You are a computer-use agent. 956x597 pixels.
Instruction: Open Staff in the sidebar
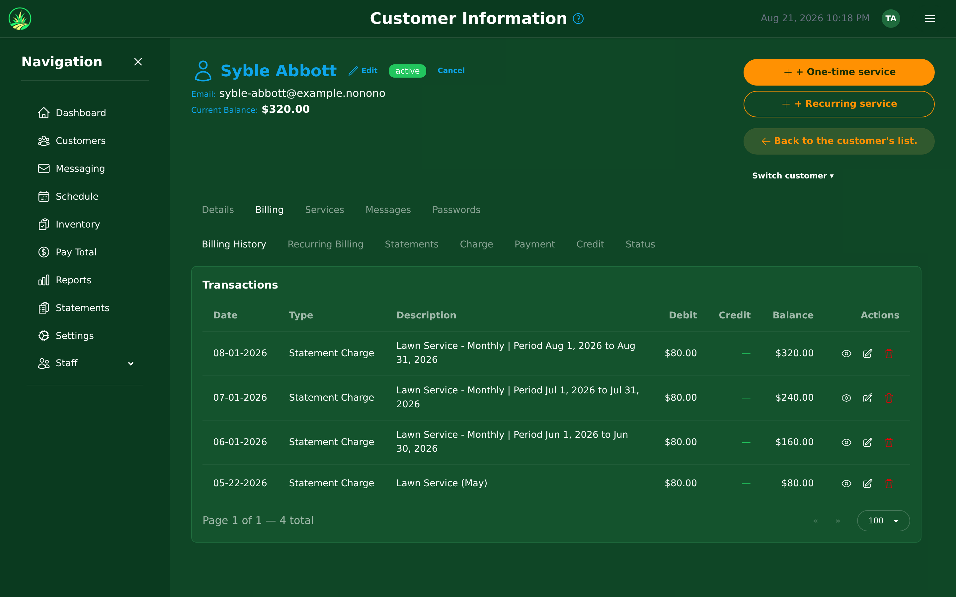[x=58, y=363]
